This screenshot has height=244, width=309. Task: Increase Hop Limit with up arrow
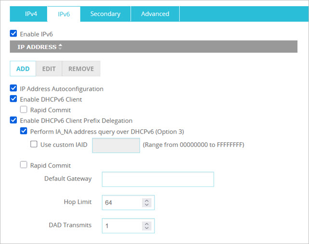pos(147,201)
